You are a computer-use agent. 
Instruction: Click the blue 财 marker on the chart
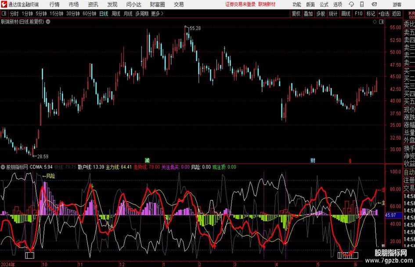(313, 160)
